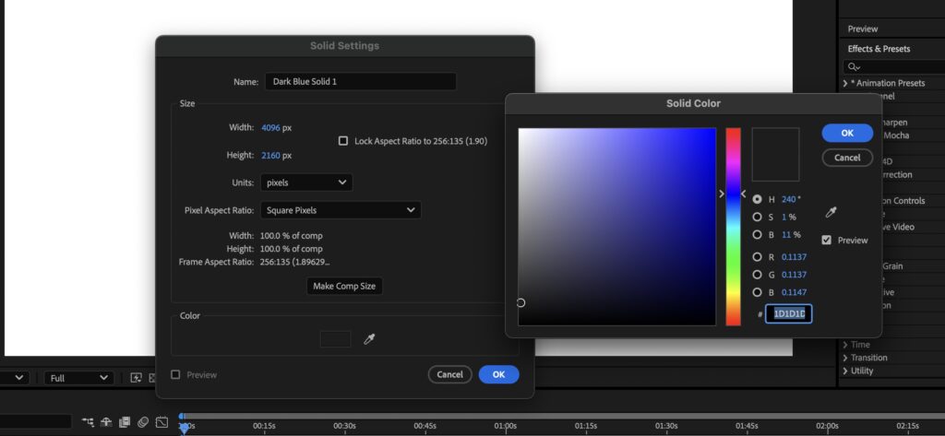Click inside the saturation-brightness color field

click(x=617, y=227)
